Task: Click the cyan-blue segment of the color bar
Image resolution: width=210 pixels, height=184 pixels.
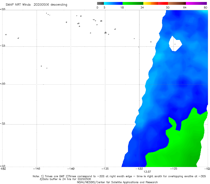Action: click(x=113, y=3)
